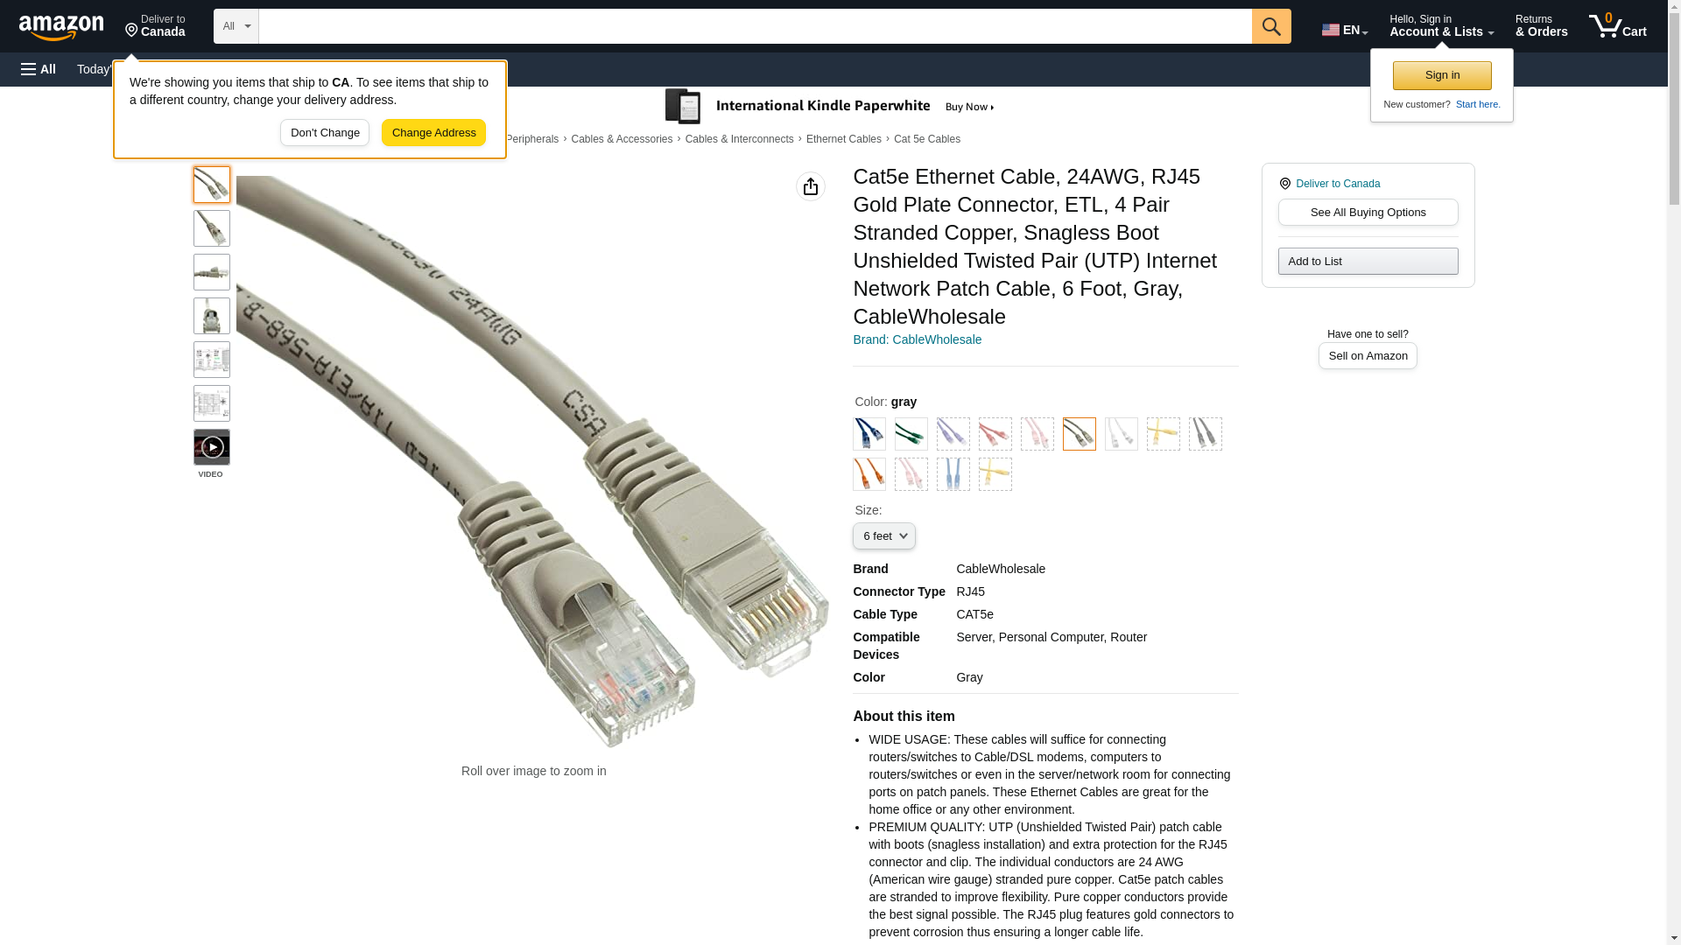The image size is (1681, 945).
Task: Open Returns & Orders
Action: [1541, 26]
